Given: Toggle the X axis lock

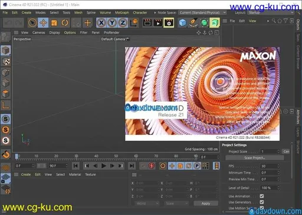Looking at the screenshot, I should 101,23.
